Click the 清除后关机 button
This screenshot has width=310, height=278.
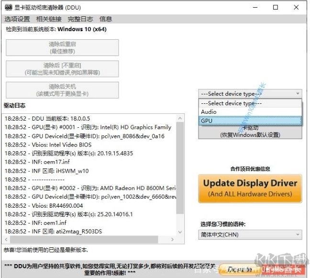(62, 90)
